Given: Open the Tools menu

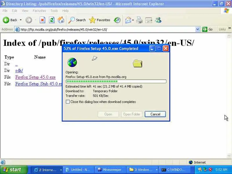Looking at the screenshot, I should (54, 11).
